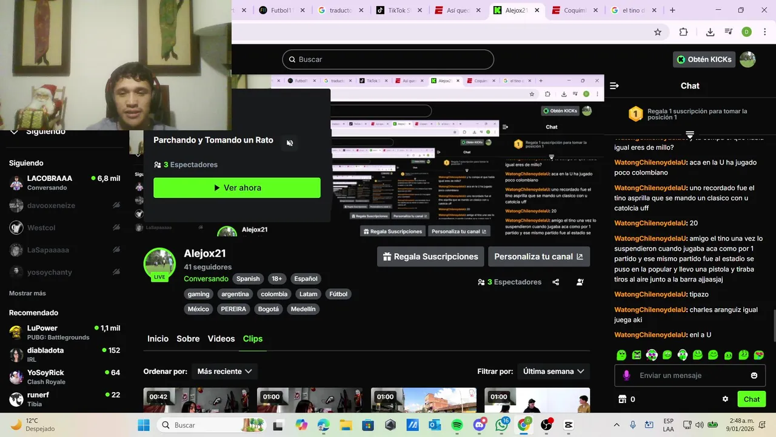
Task: Open File Explorer from the taskbar
Action: tap(346, 425)
